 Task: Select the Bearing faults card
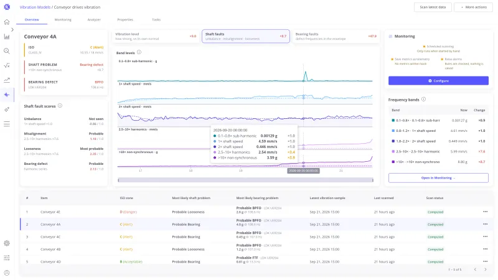point(336,36)
